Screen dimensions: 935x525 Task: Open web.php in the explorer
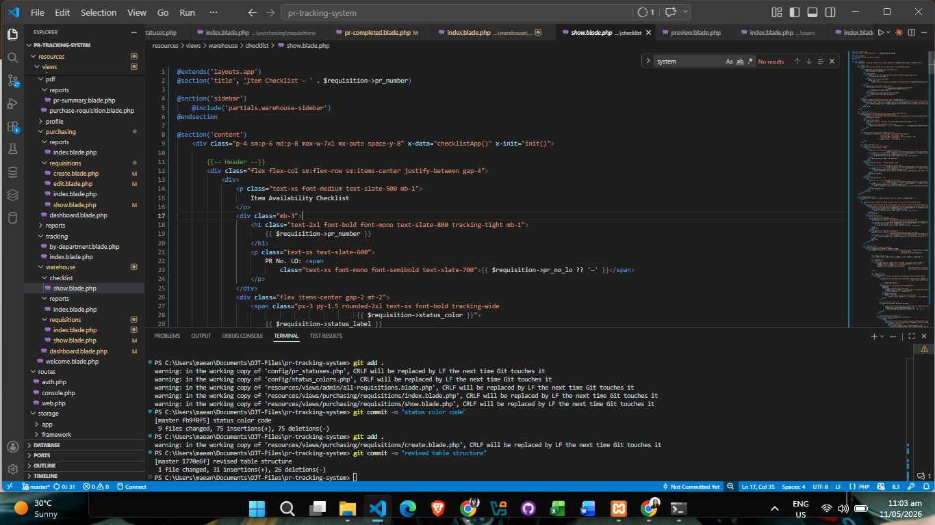click(x=54, y=403)
